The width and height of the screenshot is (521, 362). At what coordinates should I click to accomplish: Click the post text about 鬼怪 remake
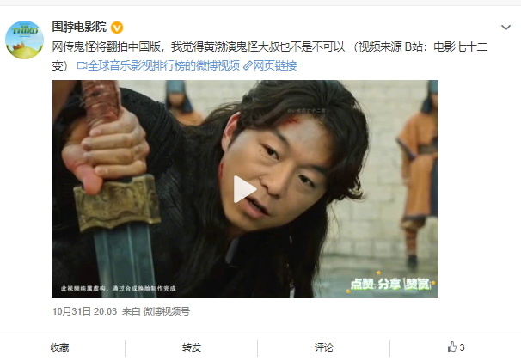(270, 56)
